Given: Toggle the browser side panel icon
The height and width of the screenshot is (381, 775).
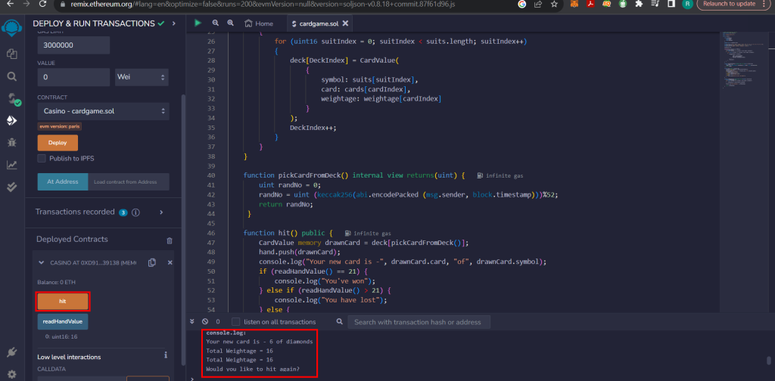Looking at the screenshot, I should tap(671, 4).
